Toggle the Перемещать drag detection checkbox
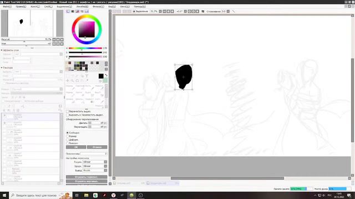Viewport: 355px width, 199px height. [90, 127]
